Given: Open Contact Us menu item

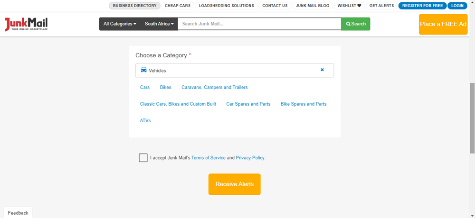Looking at the screenshot, I should 275,6.
